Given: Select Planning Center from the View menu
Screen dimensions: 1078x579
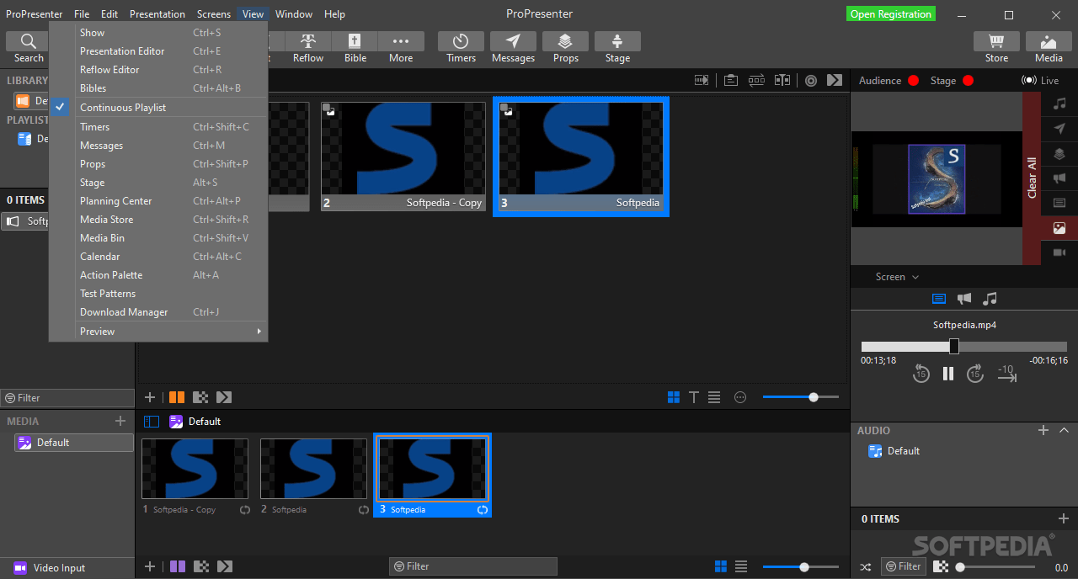Looking at the screenshot, I should pos(115,200).
